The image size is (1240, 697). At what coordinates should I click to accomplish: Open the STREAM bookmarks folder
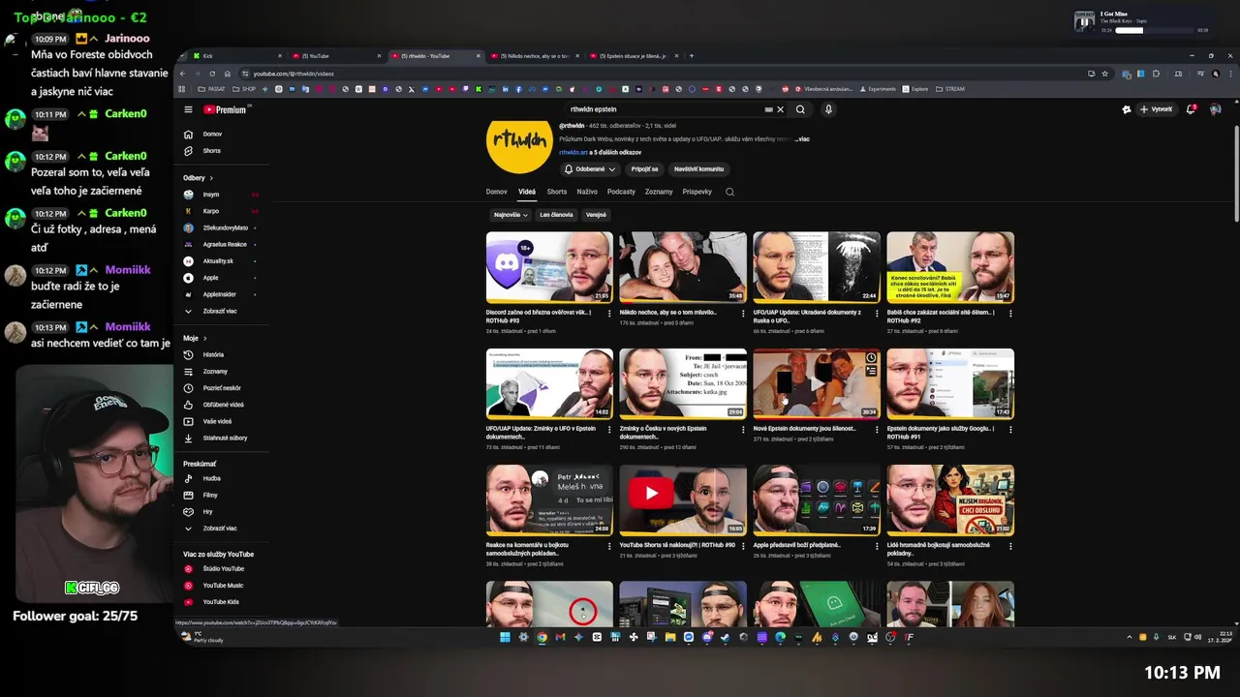[x=949, y=89]
